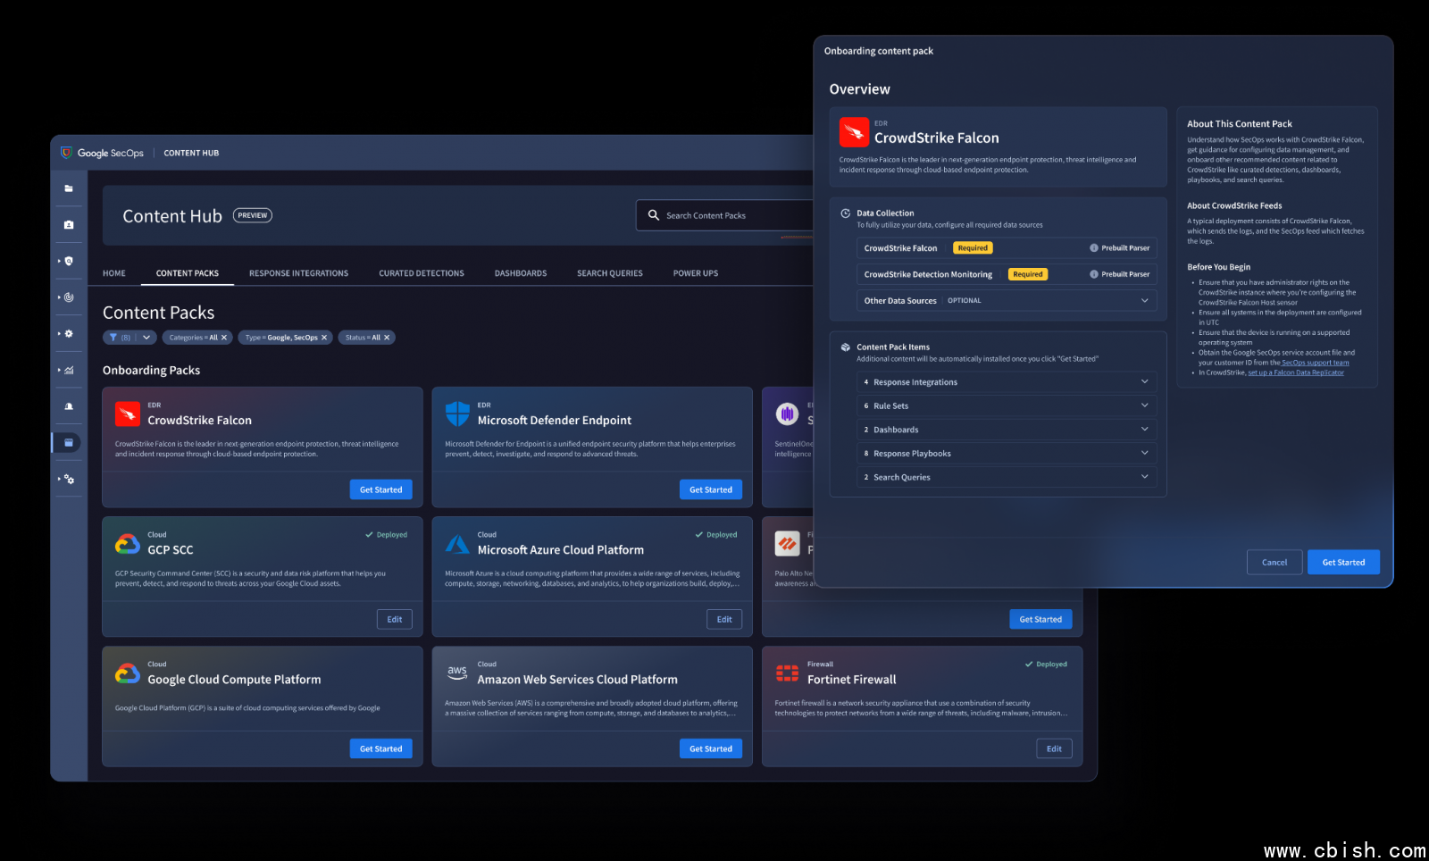
Task: Click the CrowdStrike logo in overview dialog
Action: click(854, 132)
